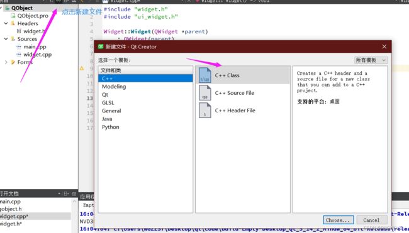This screenshot has width=409, height=233.
Task: Choose the Python category
Action: tap(145, 127)
